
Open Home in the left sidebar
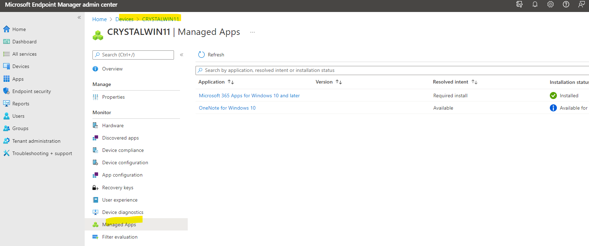(19, 29)
